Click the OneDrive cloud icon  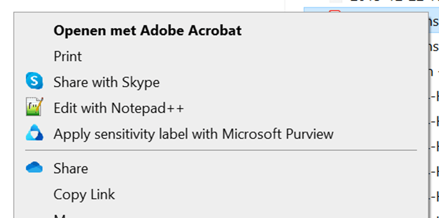click(35, 168)
